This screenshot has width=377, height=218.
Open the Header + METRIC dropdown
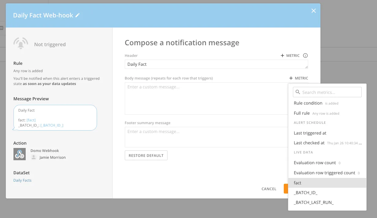[x=290, y=56]
